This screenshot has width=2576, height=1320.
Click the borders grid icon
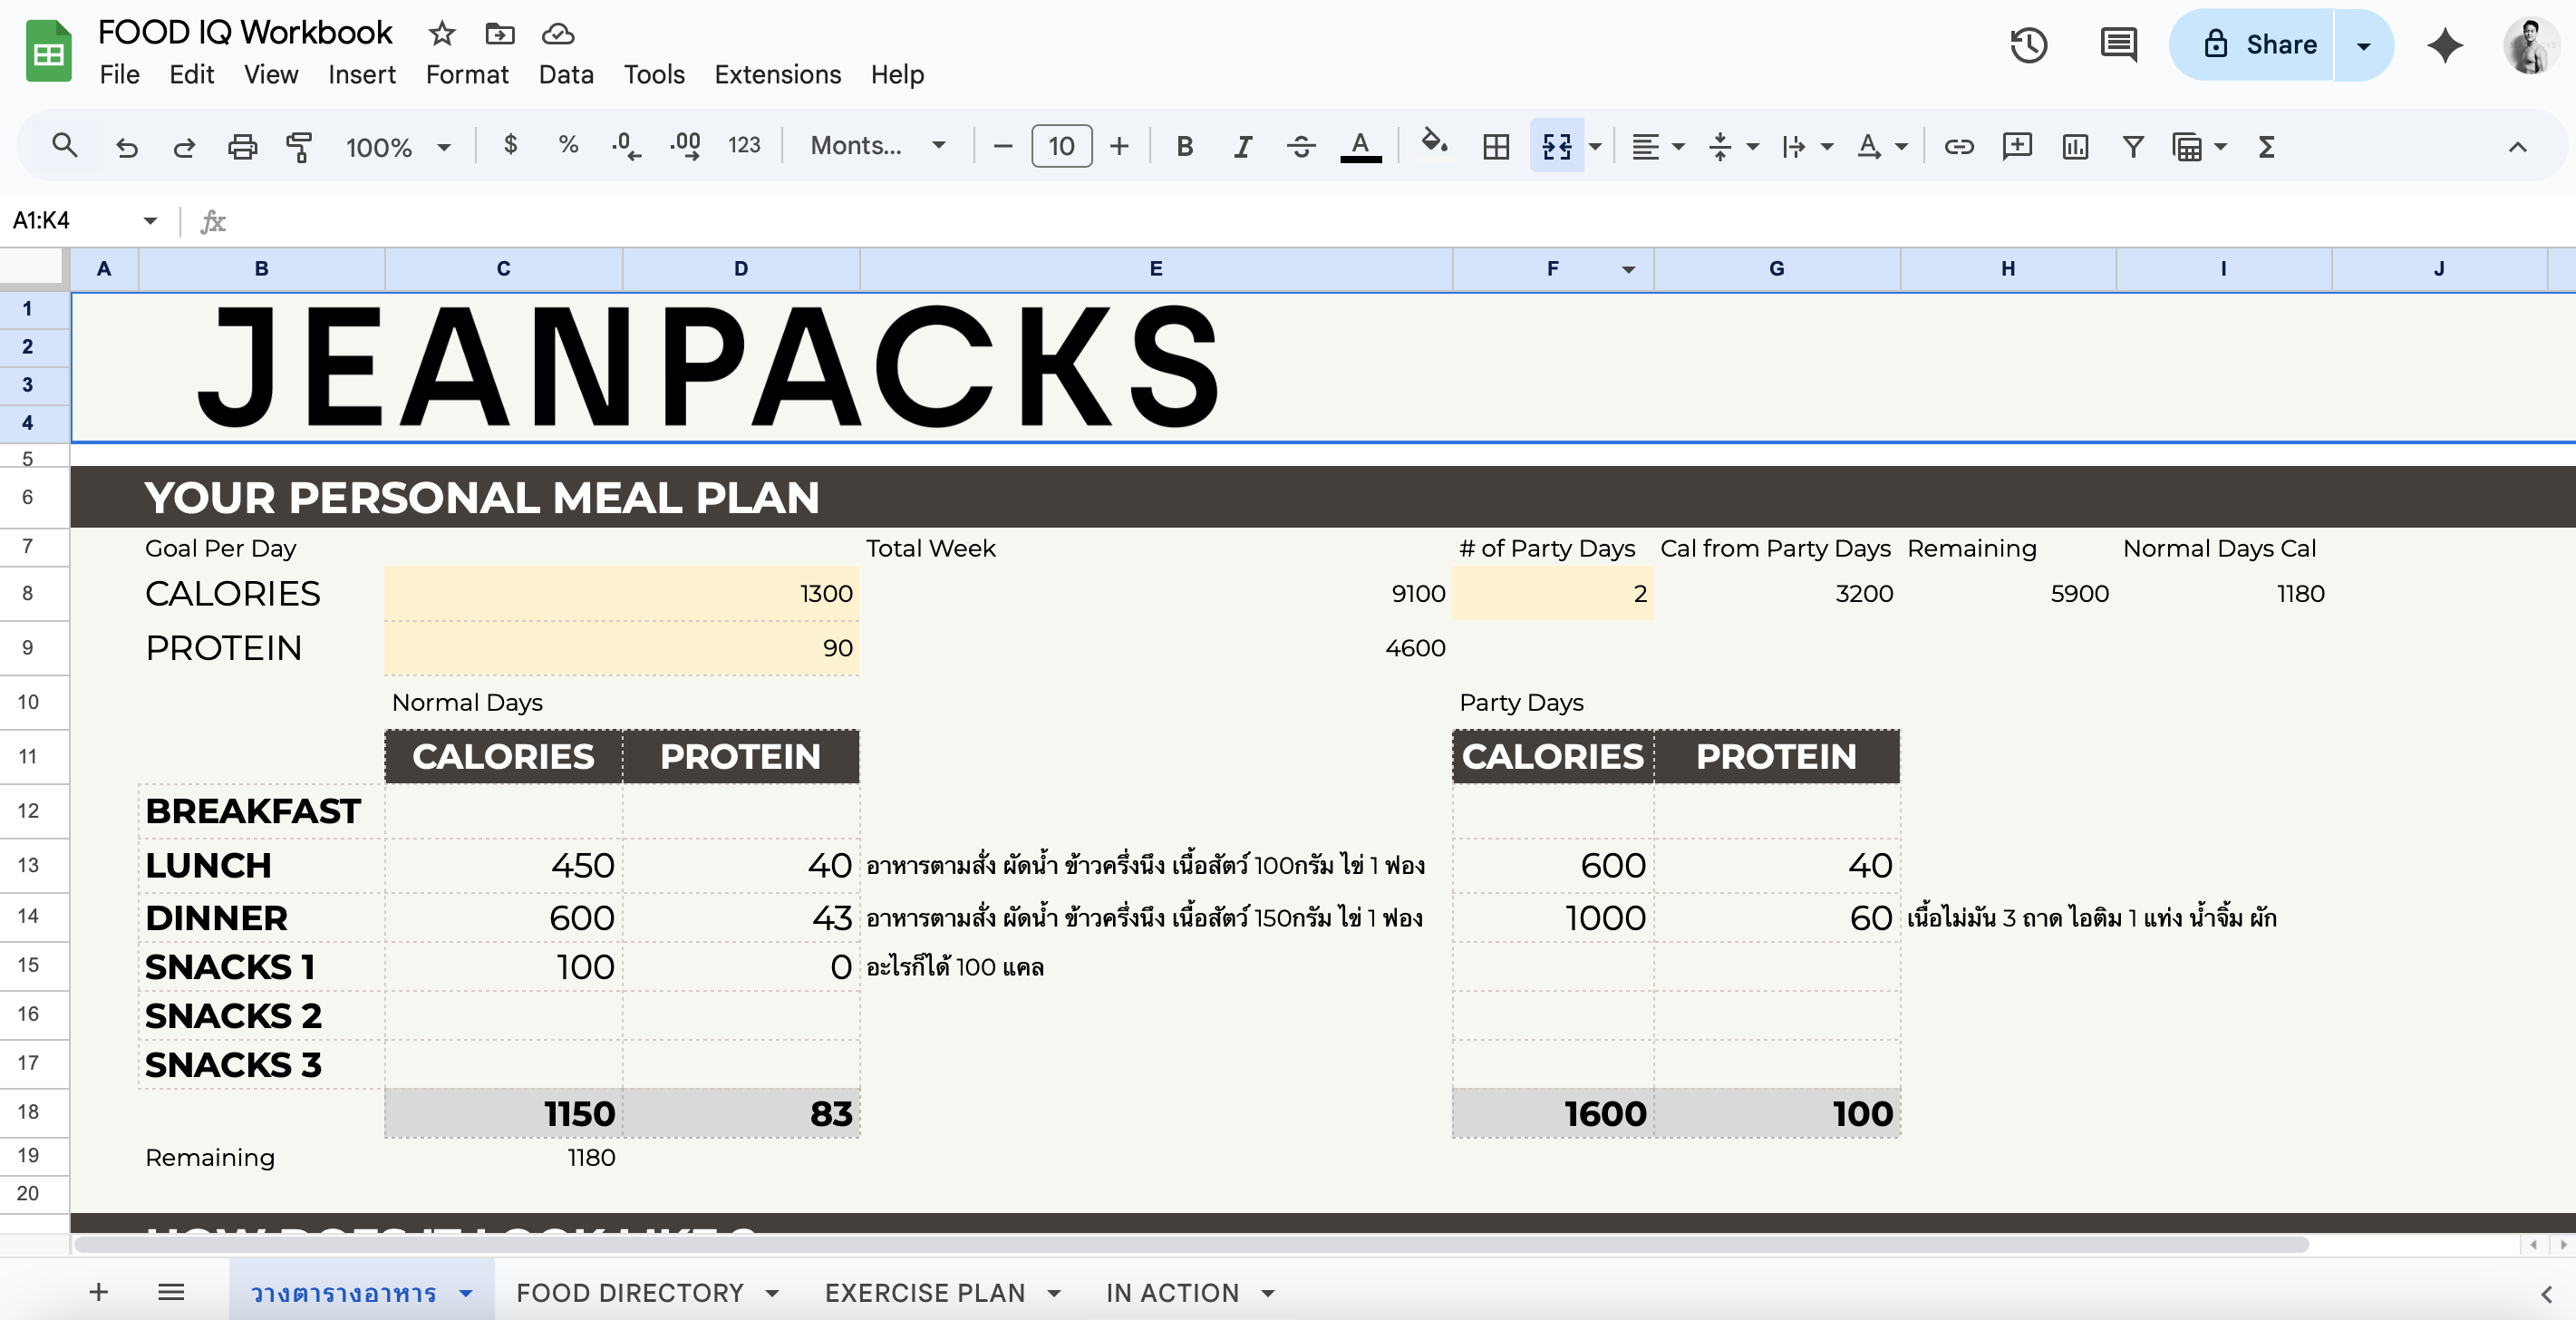click(1496, 147)
